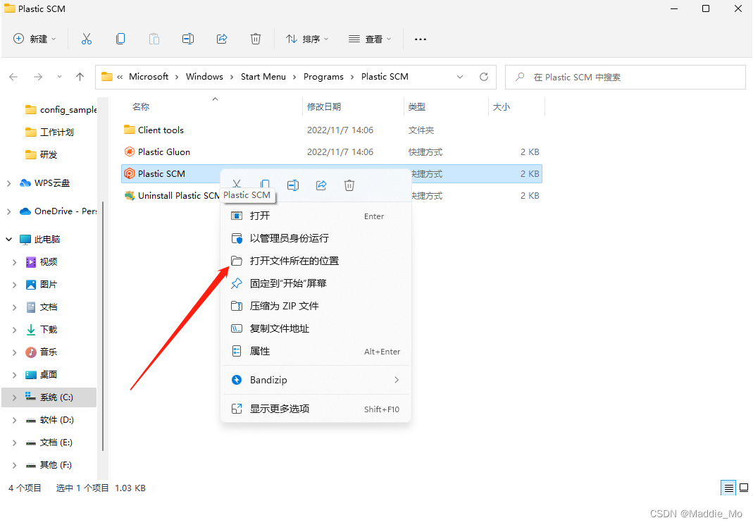The image size is (753, 525).
Task: Open 属性 from the context menu
Action: click(316, 351)
